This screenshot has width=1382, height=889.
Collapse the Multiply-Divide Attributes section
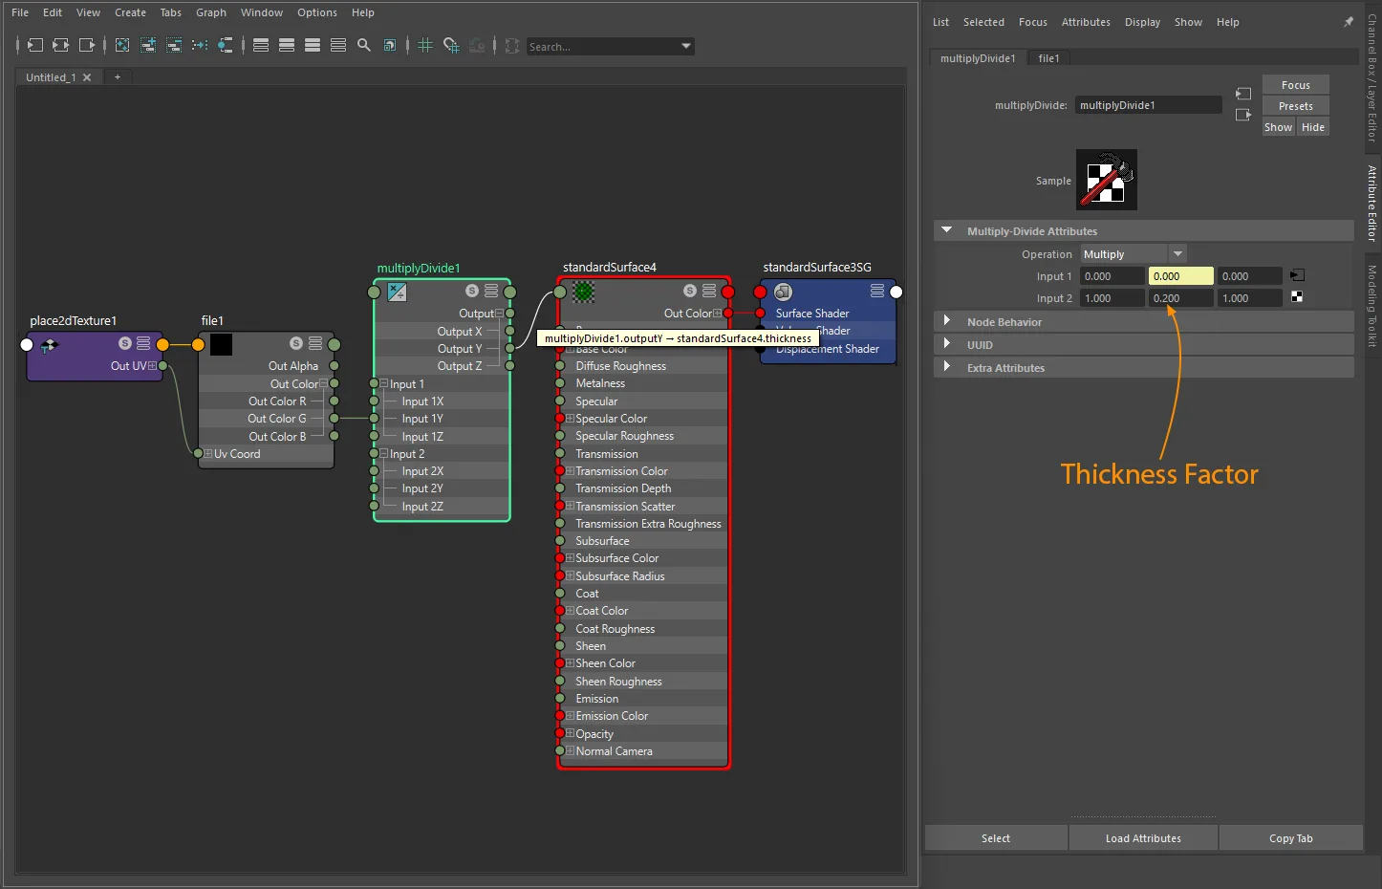(x=947, y=230)
